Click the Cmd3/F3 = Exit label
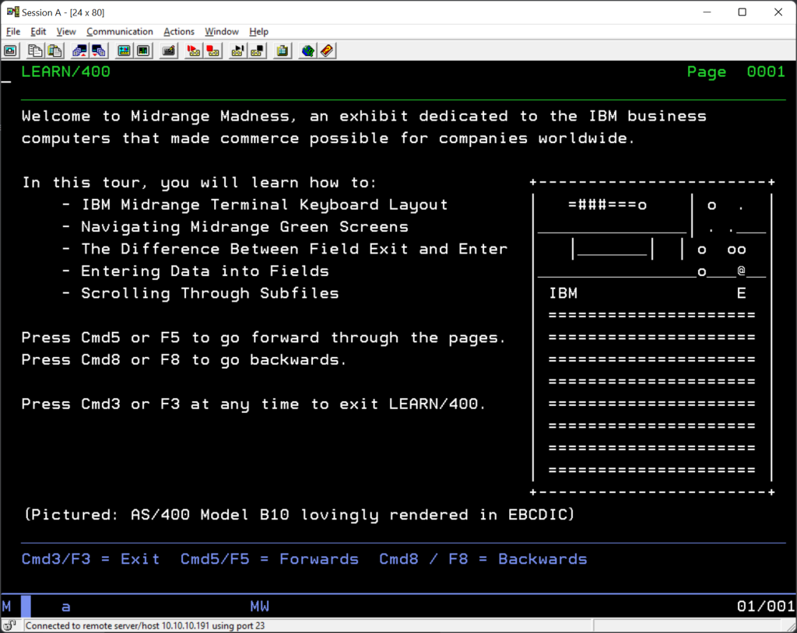This screenshot has width=797, height=633. click(x=90, y=559)
